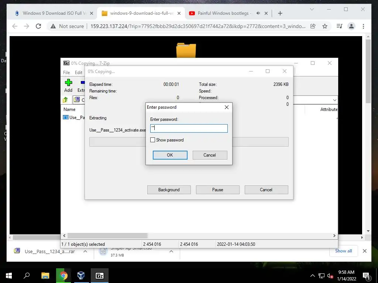
Task: Click the extraction progress bar
Action: coord(189,142)
